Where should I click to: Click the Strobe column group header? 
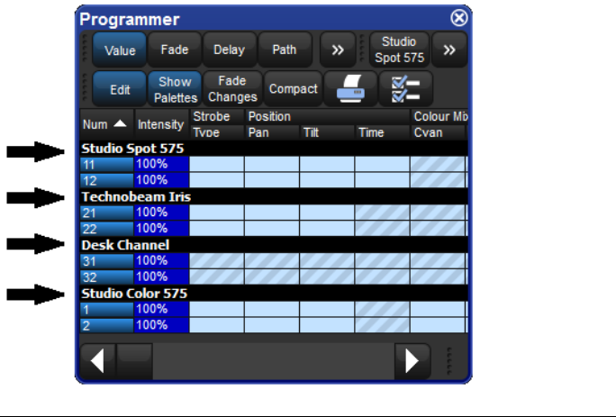217,117
